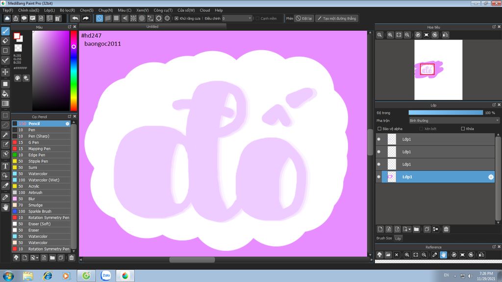Click the Đặt lại button

tap(304, 19)
